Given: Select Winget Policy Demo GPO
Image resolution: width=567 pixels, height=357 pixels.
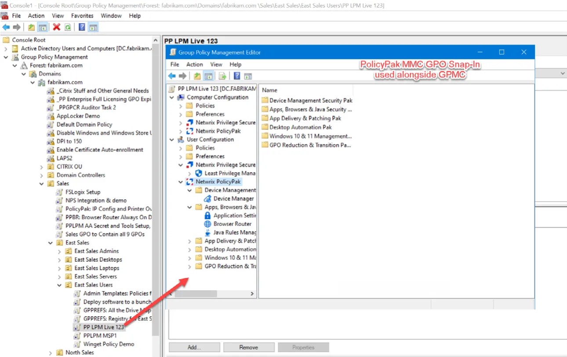Looking at the screenshot, I should point(104,344).
